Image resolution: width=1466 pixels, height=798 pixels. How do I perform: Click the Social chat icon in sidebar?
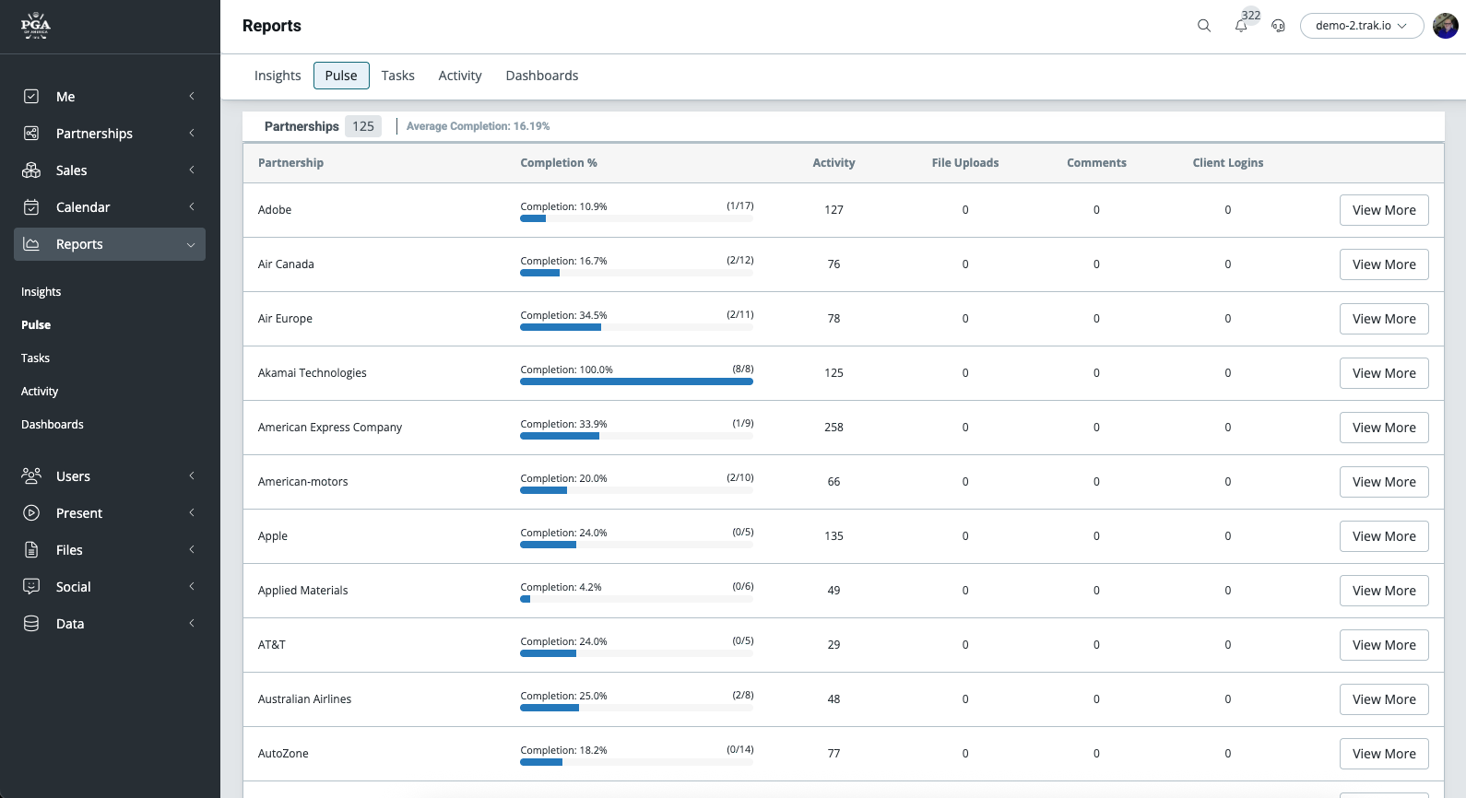31,586
